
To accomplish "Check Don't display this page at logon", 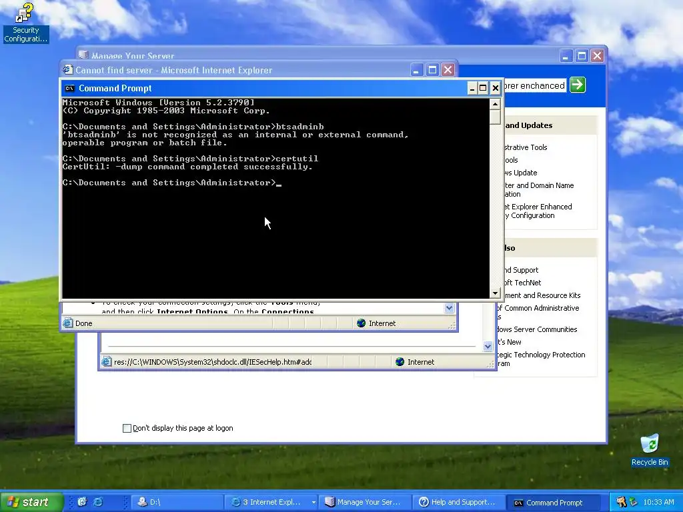I will tap(127, 428).
